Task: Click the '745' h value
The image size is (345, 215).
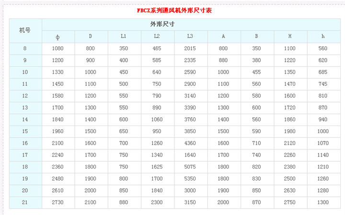Action: 323,84
